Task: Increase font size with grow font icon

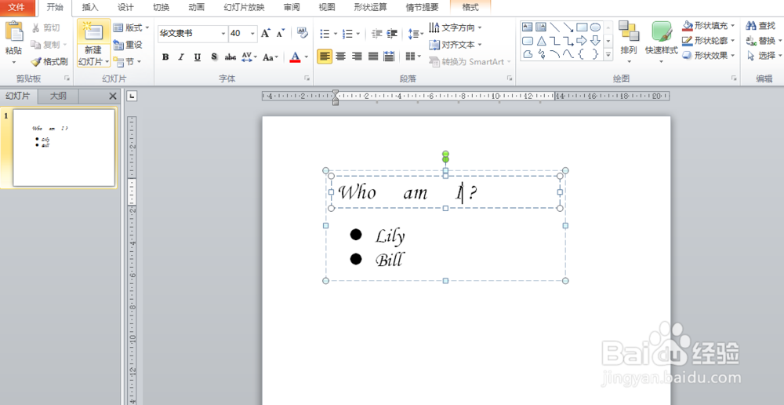Action: (266, 34)
